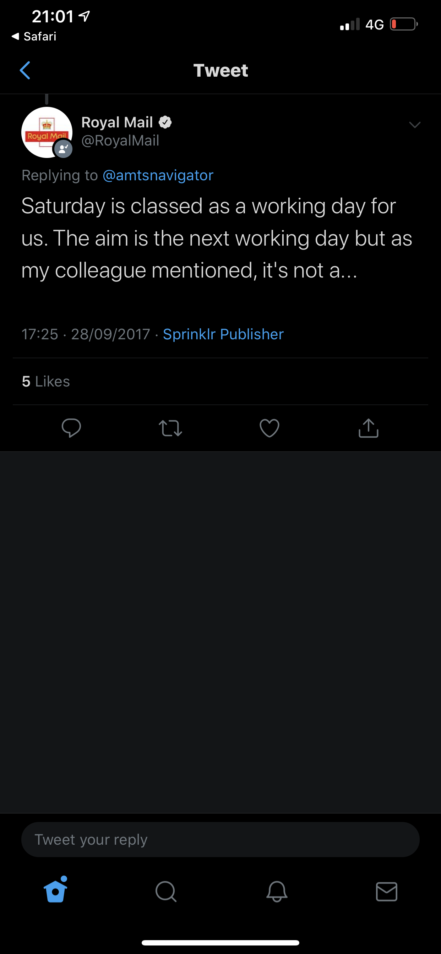
Task: Tap the following badge on avatar
Action: point(63,149)
